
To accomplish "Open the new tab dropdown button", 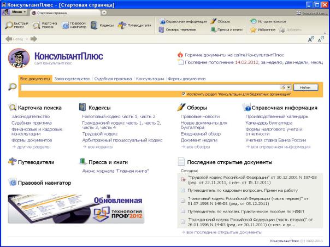I will [x=104, y=13].
